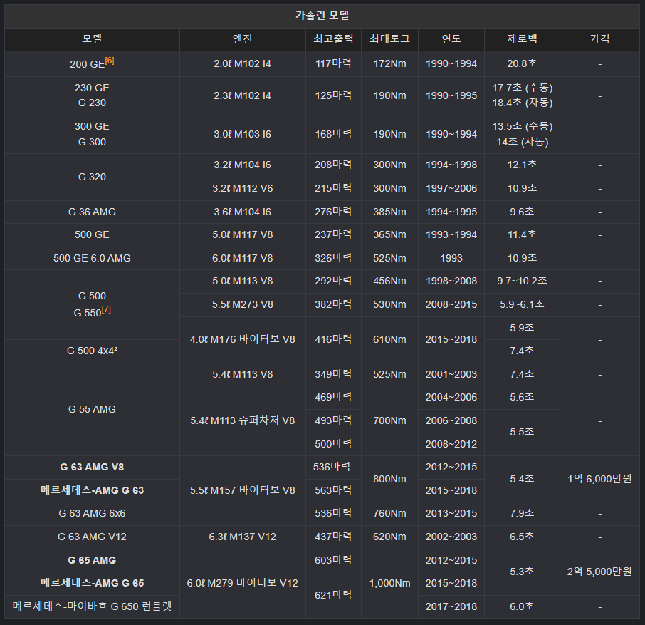Click the 493마력 power cell
The width and height of the screenshot is (645, 625).
333,420
